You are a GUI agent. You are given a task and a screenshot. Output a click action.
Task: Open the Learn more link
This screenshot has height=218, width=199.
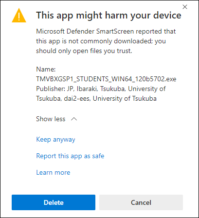tap(53, 172)
